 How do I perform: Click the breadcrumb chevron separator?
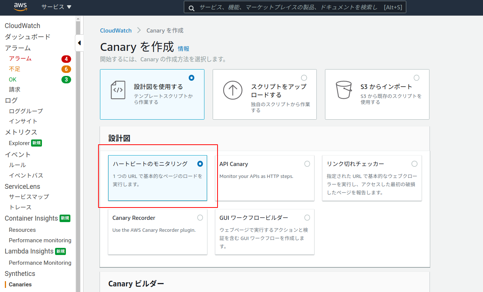point(139,30)
